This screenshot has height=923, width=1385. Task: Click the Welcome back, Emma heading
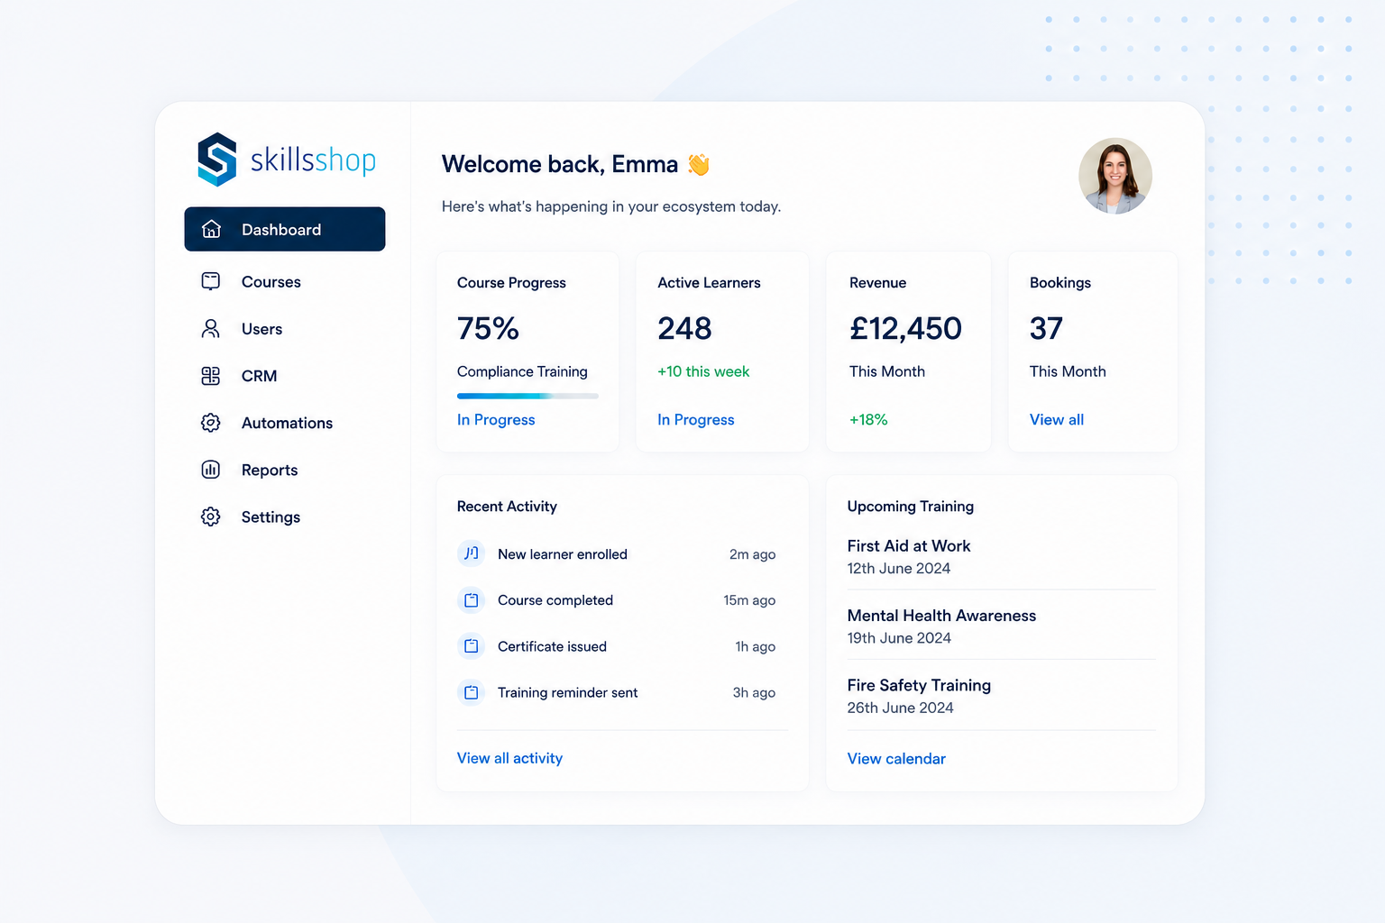[560, 164]
